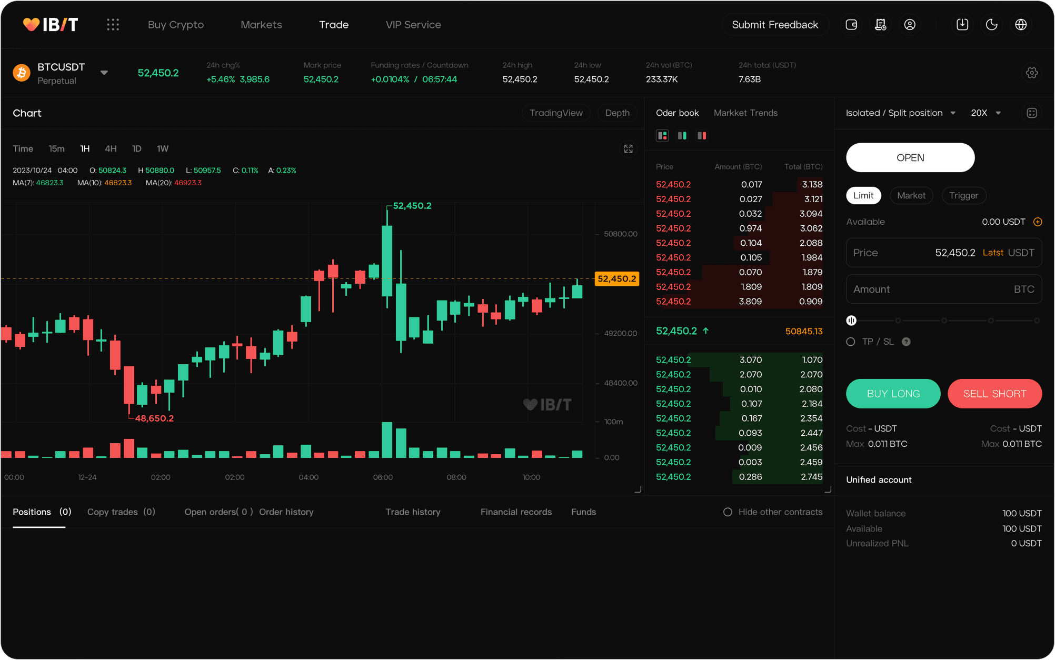This screenshot has height=660, width=1055.
Task: Check Hide other contracts
Action: [728, 512]
